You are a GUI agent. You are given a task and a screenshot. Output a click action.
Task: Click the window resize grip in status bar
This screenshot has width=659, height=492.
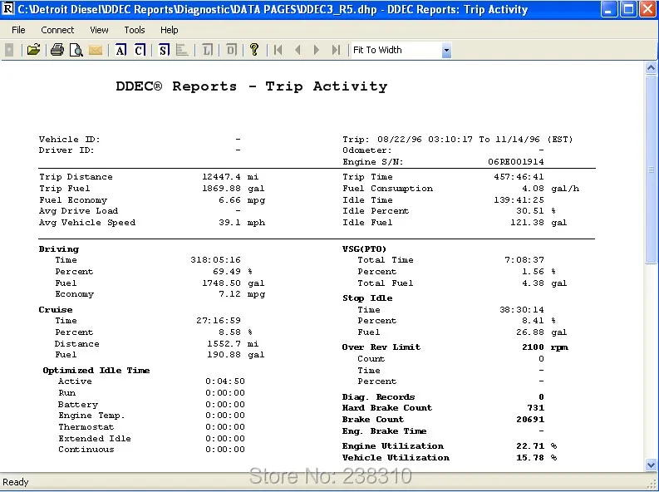[x=652, y=484]
